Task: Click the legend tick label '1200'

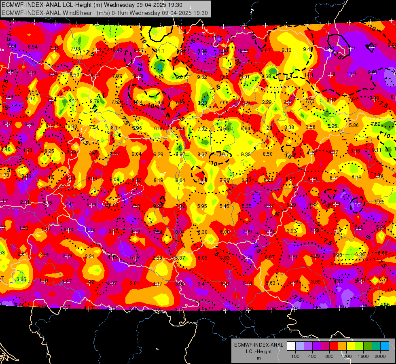Action: click(x=346, y=356)
